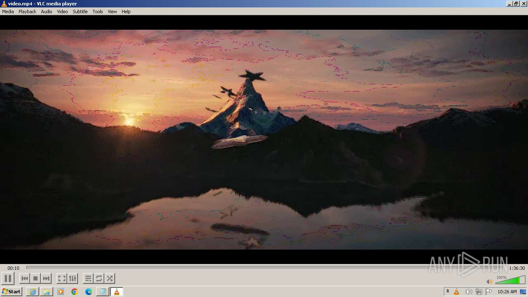Image resolution: width=528 pixels, height=297 pixels.
Task: Toggle fullscreen video mode
Action: pos(62,278)
